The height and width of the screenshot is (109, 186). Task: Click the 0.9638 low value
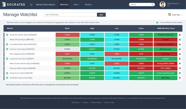point(117,73)
